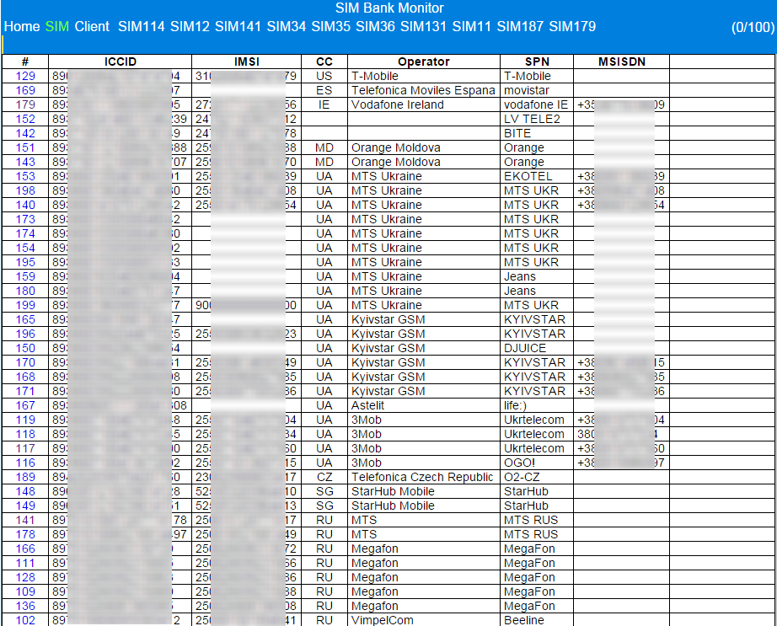Open SIM number 167 link
Image resolution: width=777 pixels, height=626 pixels.
(25, 405)
